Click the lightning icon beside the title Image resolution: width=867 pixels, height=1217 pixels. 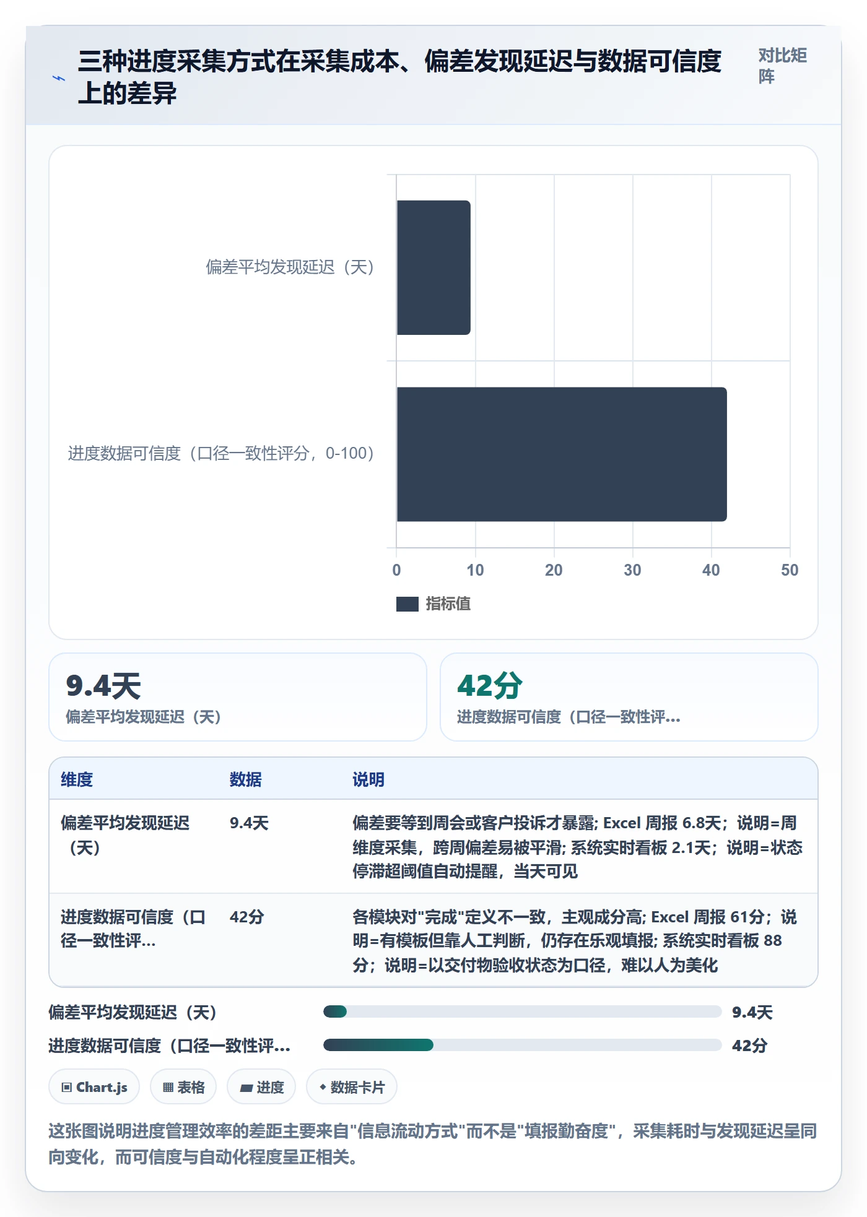coord(59,79)
